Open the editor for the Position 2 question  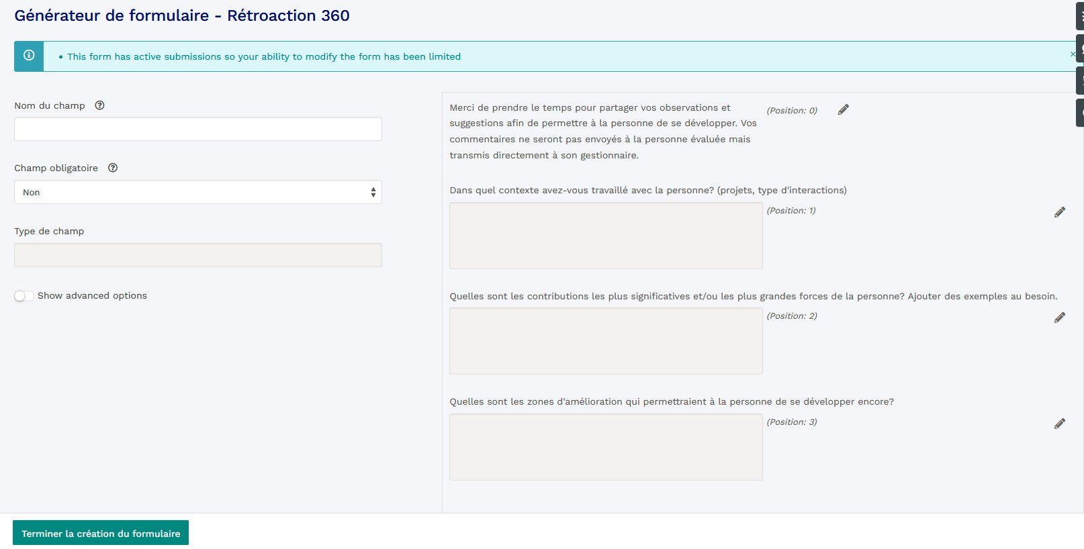[x=1060, y=317]
